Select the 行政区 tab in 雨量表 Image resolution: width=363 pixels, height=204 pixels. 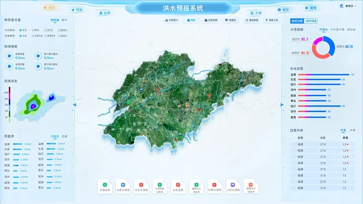coord(55,137)
